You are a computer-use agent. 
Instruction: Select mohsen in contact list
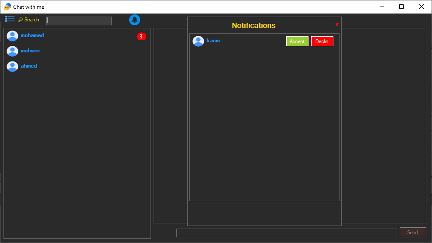pyautogui.click(x=30, y=51)
